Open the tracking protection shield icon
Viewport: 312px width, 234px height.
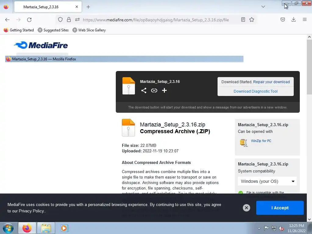coord(60,19)
